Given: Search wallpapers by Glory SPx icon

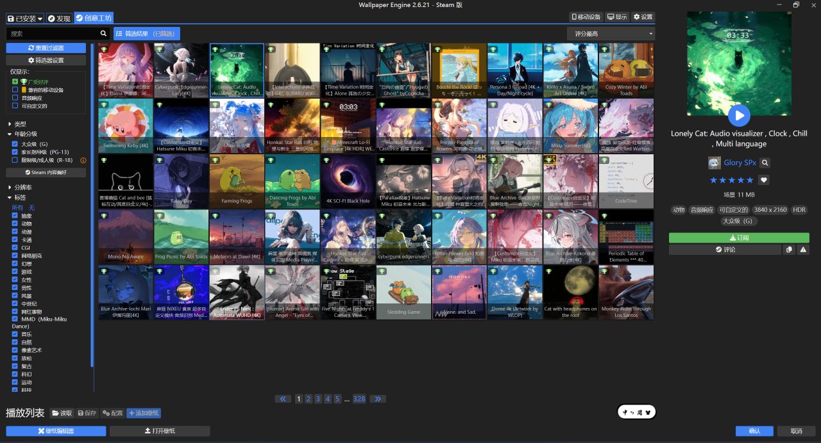Looking at the screenshot, I should coord(765,163).
